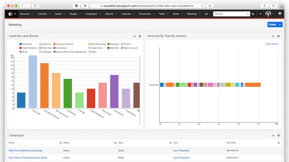This screenshot has height=162, width=289.
Task: Toggle Cold Call series in legend
Action: click(45, 44)
